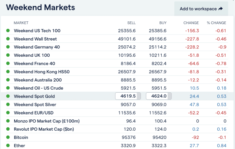235x149 pixels.
Task: Sort by the SELL column header
Action: point(131,23)
